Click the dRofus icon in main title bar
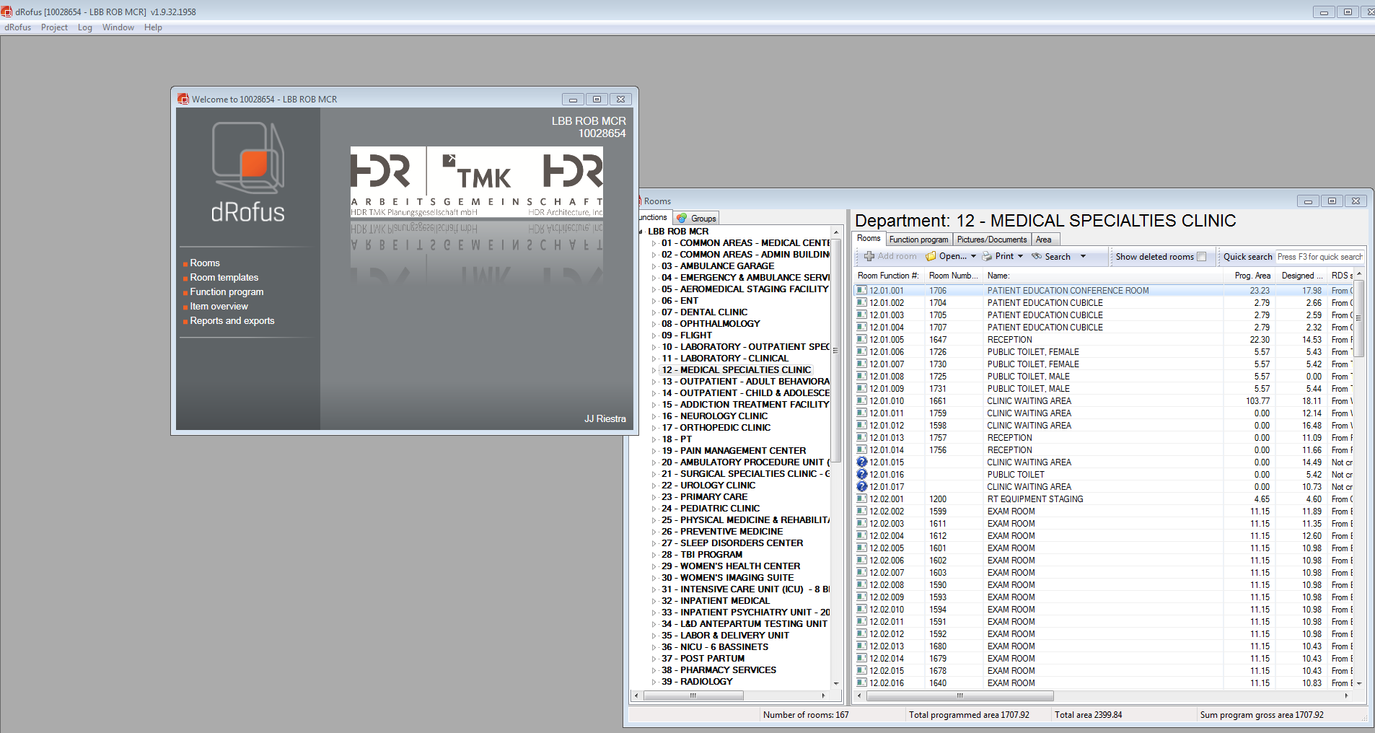Image resolution: width=1375 pixels, height=733 pixels. [x=6, y=12]
